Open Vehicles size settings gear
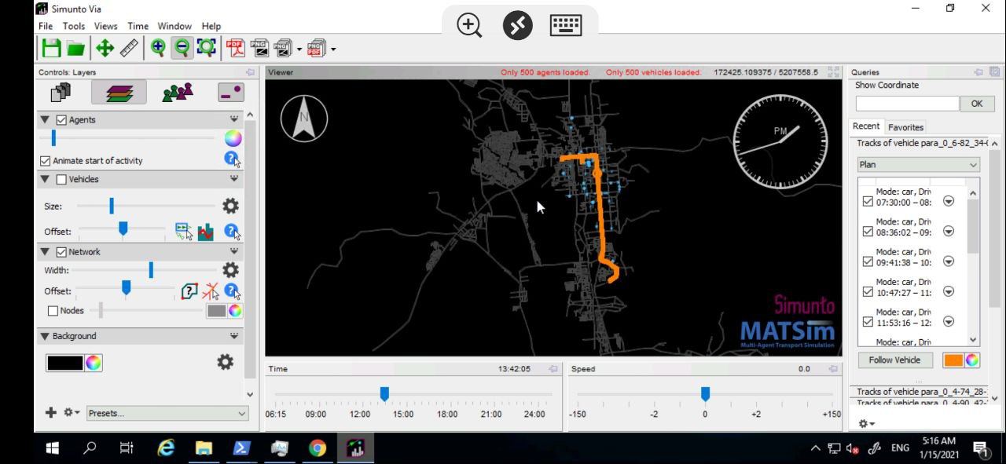The height and width of the screenshot is (464, 1006). click(x=230, y=206)
